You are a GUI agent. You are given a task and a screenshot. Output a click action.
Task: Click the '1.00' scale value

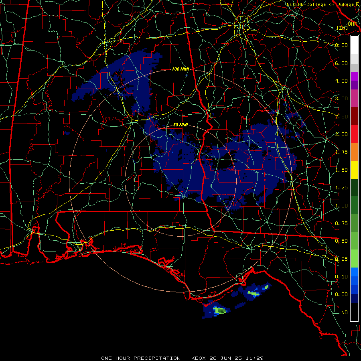pyautogui.click(x=341, y=206)
